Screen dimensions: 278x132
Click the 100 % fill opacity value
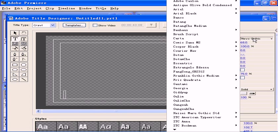click(244, 97)
